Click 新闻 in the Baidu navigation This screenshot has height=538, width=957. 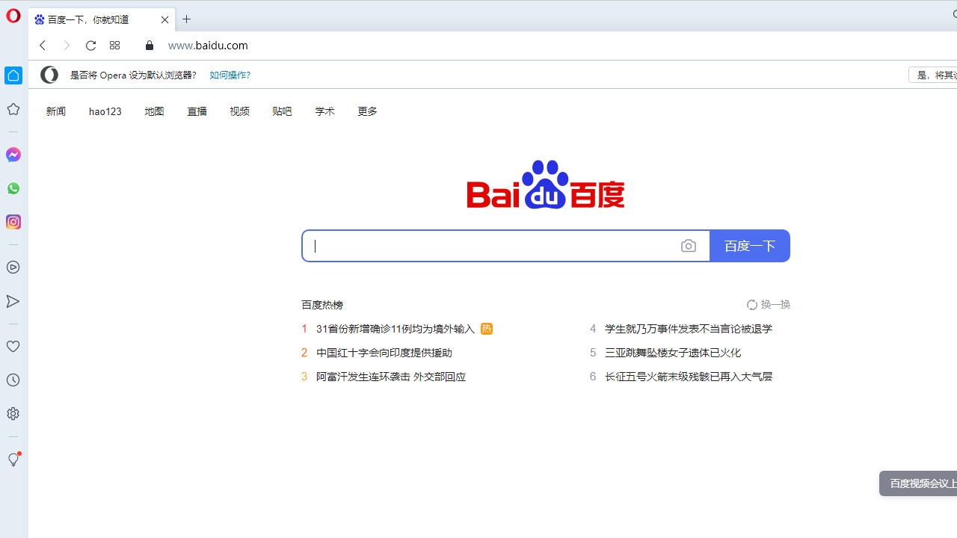[55, 111]
